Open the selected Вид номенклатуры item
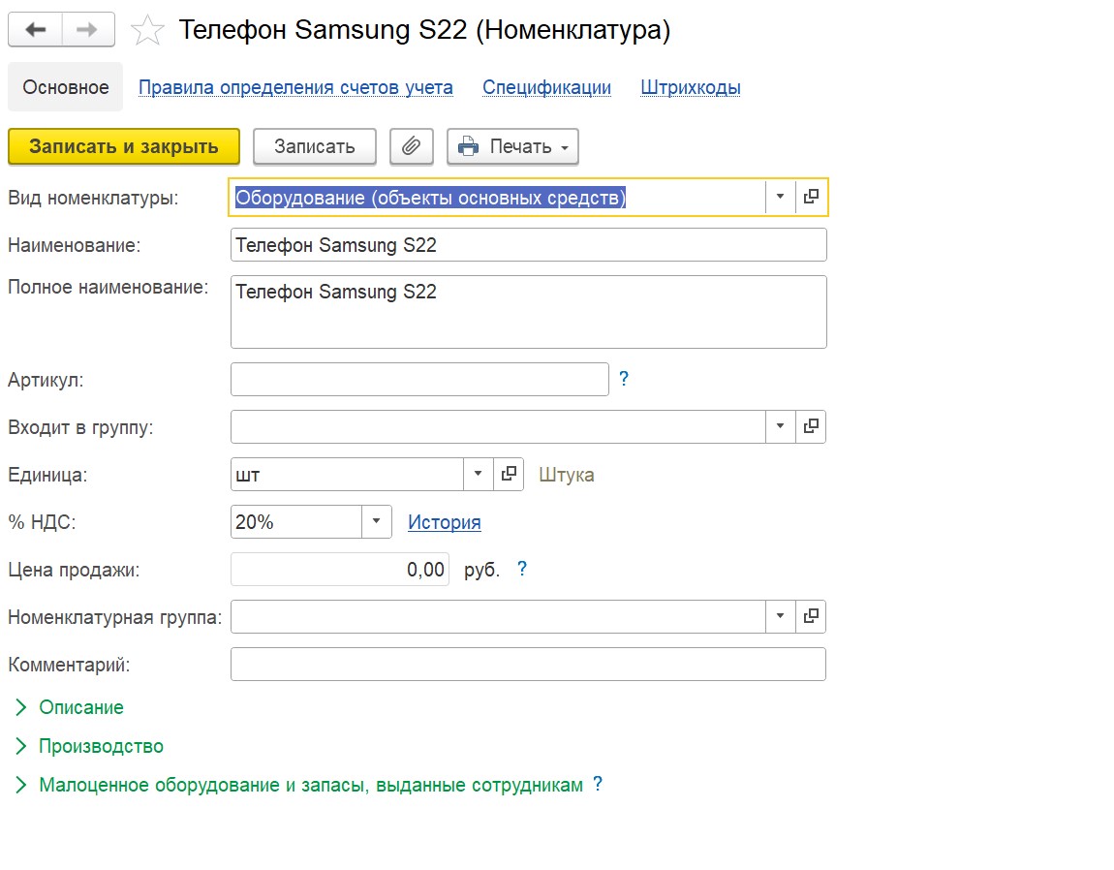 point(811,197)
